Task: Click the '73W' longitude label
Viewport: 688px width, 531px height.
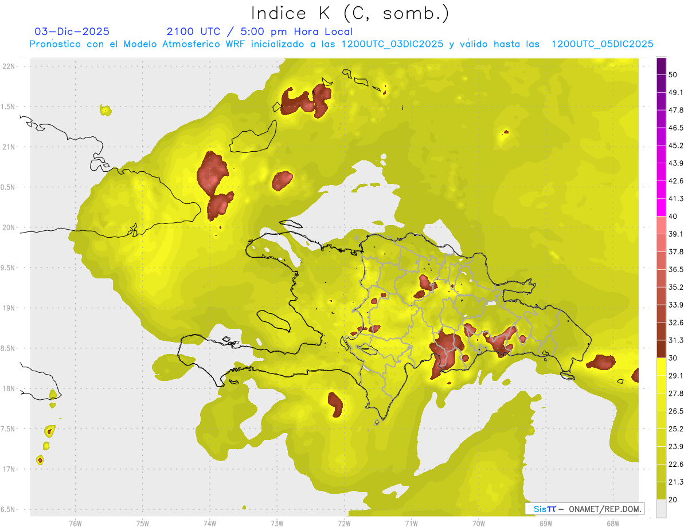Action: [x=277, y=523]
